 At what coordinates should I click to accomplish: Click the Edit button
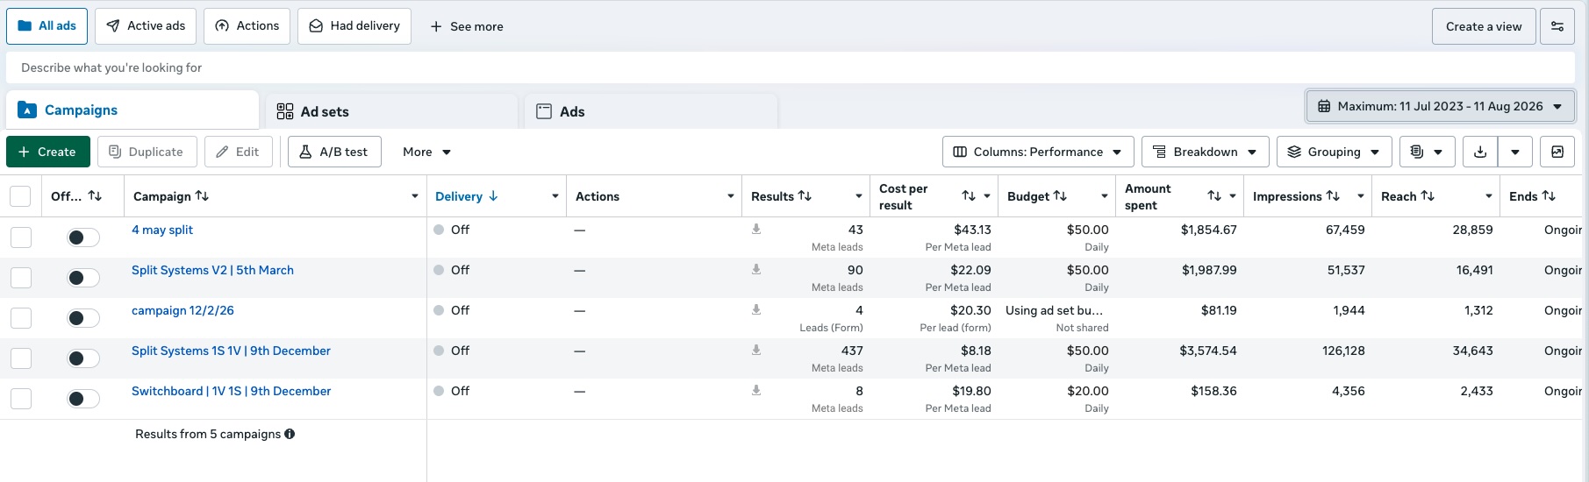pos(239,152)
